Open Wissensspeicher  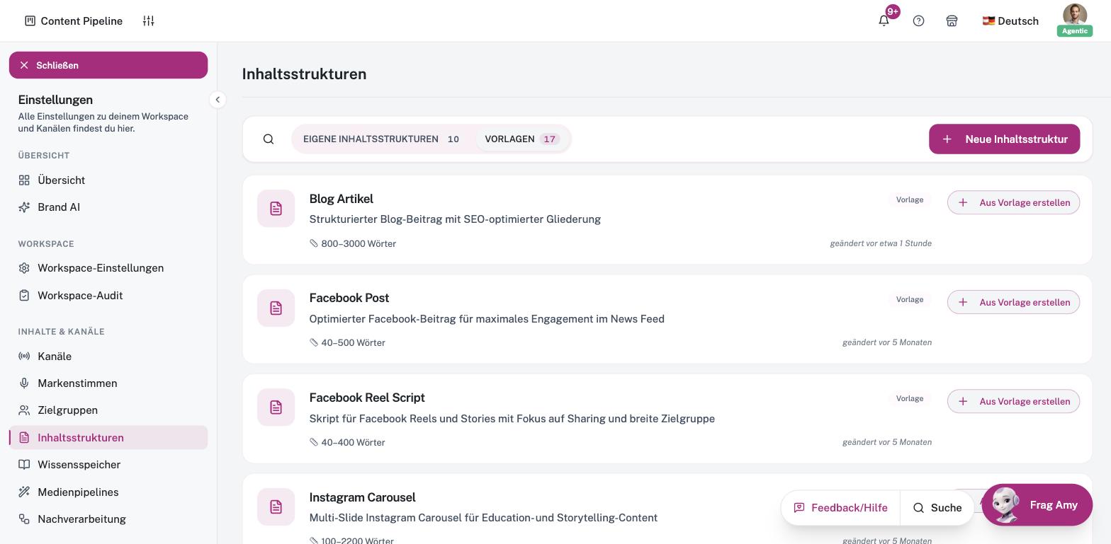pyautogui.click(x=108, y=465)
